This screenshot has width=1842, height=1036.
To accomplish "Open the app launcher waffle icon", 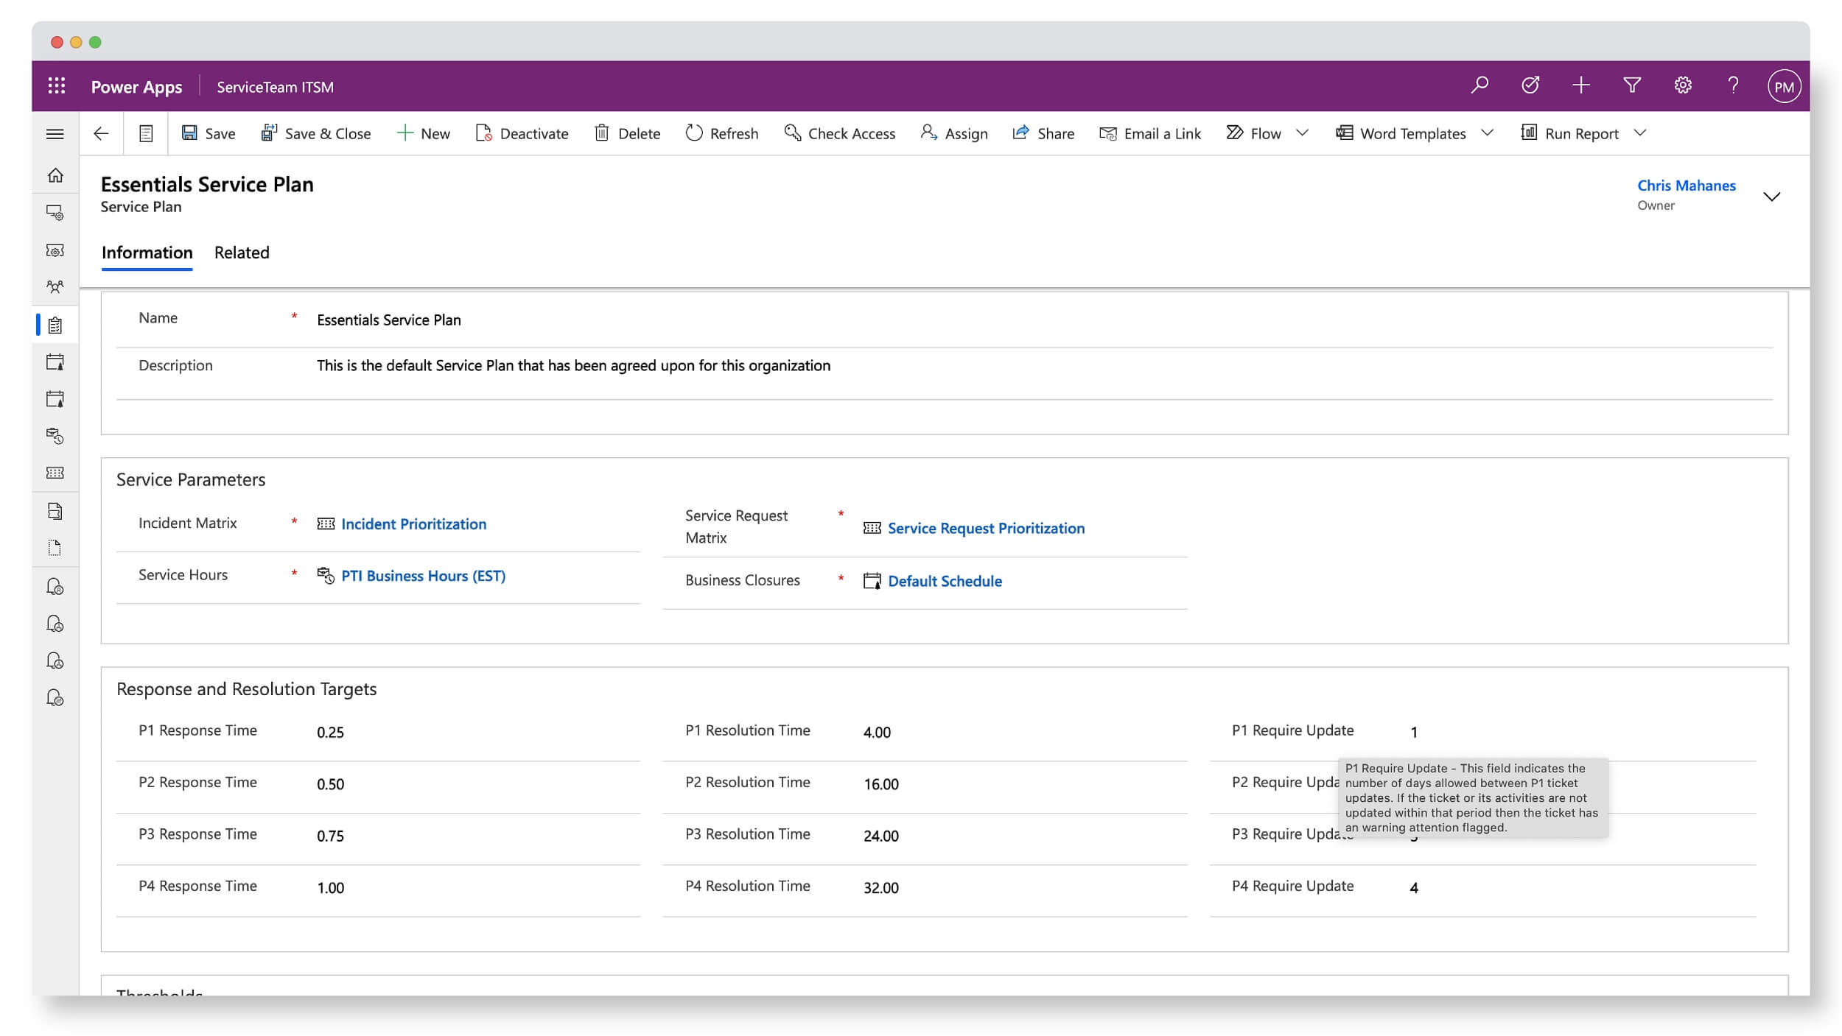I will (x=57, y=86).
